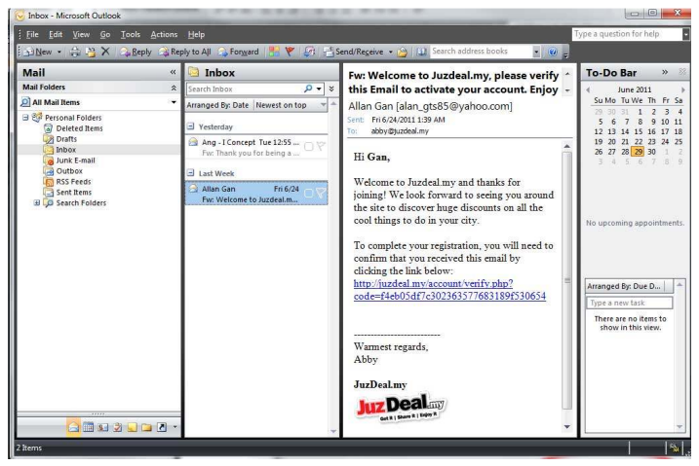Click the blue Help question-mark icon
The width and height of the screenshot is (699, 466).
pyautogui.click(x=553, y=52)
